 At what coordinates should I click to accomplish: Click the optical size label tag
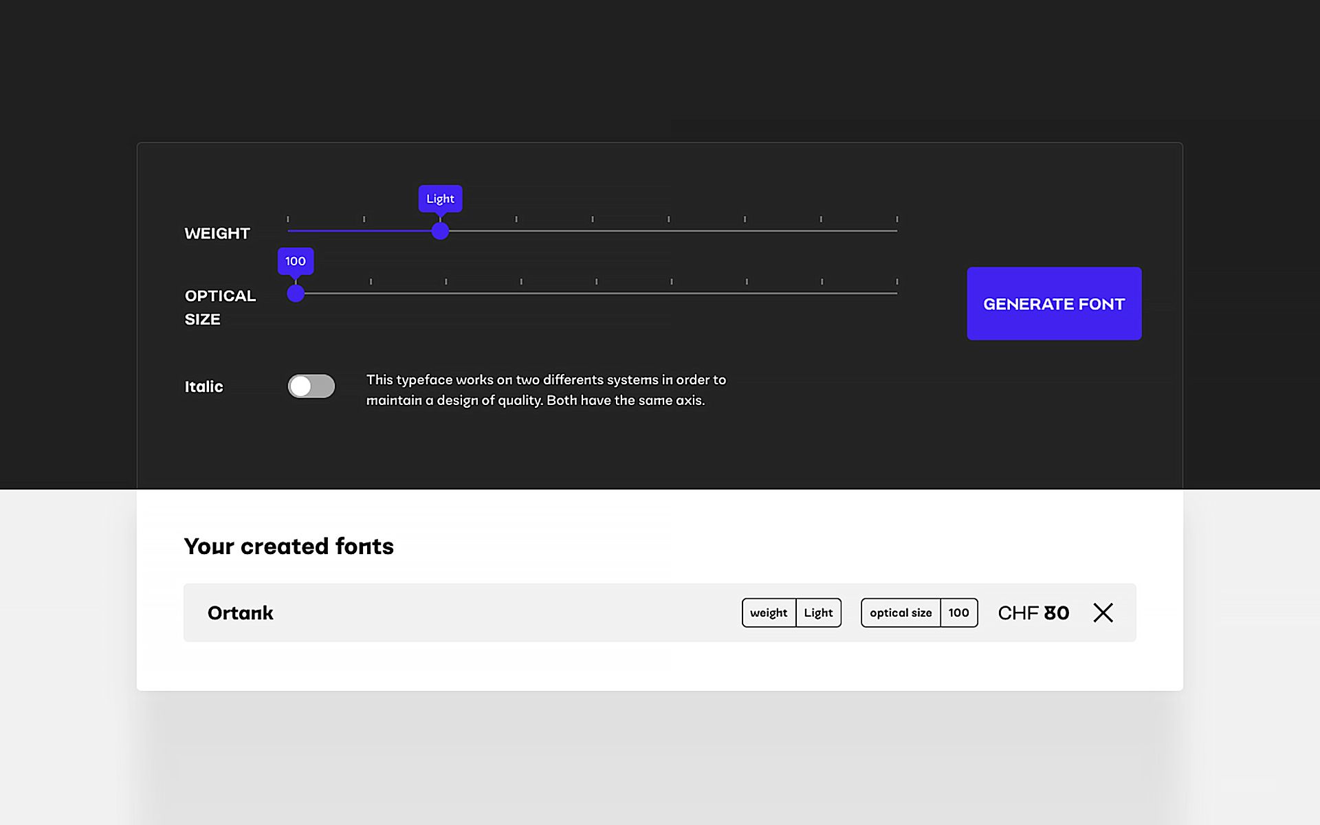pyautogui.click(x=901, y=613)
